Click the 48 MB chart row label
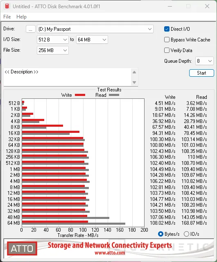217x262 pixels. click(14, 217)
